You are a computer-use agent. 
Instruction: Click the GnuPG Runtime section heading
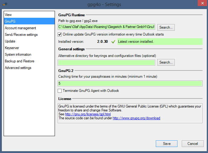pyautogui.click(x=72, y=15)
